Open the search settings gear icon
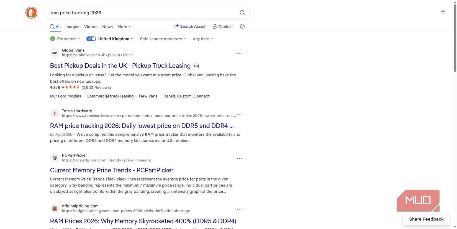The width and height of the screenshot is (457, 229). coord(242,27)
